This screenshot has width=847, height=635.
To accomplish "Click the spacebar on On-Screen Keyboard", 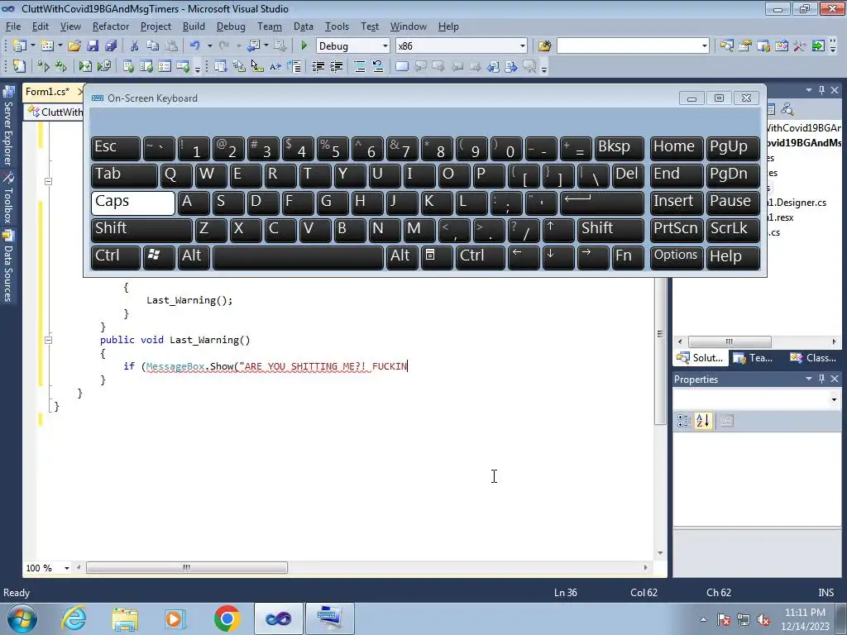I will pyautogui.click(x=298, y=257).
